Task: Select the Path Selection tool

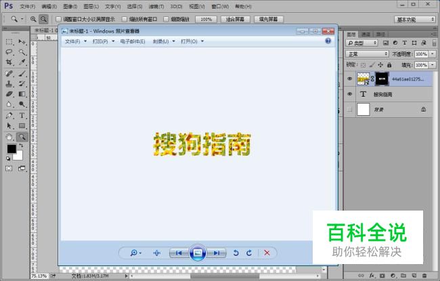Action: (x=9, y=125)
